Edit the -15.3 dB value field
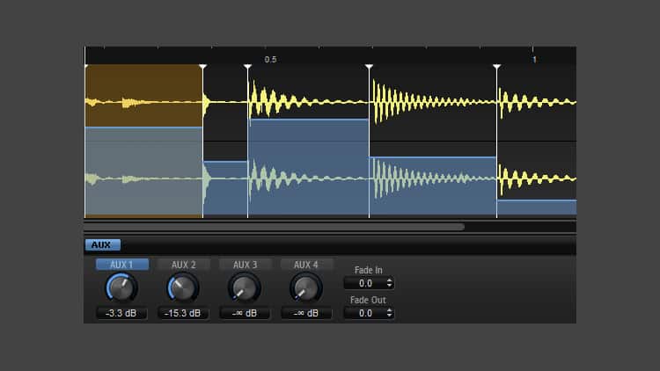660x371 pixels. point(183,313)
